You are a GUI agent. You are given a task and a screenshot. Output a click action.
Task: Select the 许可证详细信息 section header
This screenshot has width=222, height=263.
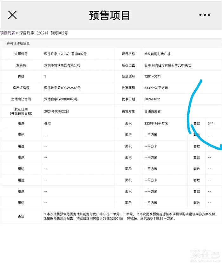[x=18, y=43]
